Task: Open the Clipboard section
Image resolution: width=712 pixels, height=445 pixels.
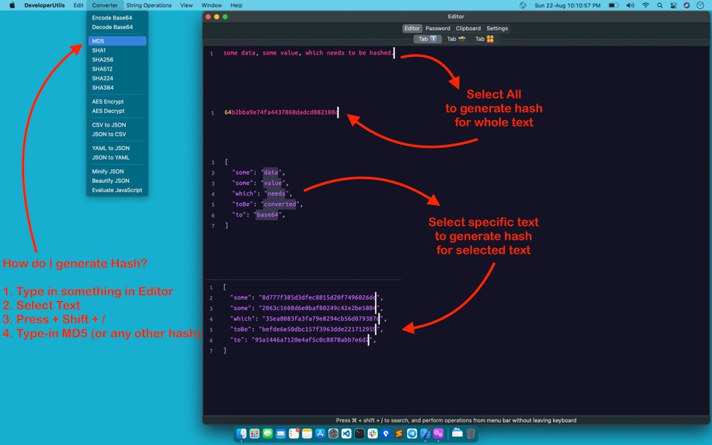Action: pos(468,28)
